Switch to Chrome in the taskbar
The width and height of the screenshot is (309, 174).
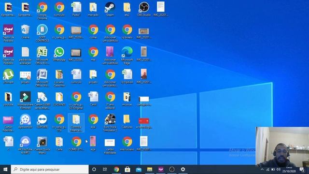pyautogui.click(x=116, y=169)
